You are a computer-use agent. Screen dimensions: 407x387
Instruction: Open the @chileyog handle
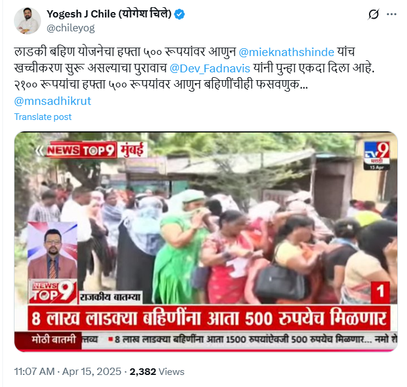coord(71,28)
